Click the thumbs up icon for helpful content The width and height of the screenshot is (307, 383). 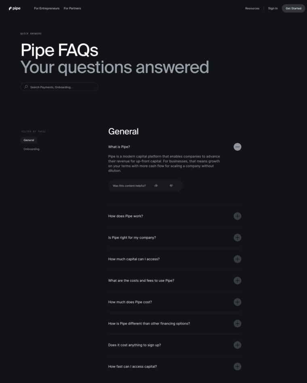156,185
